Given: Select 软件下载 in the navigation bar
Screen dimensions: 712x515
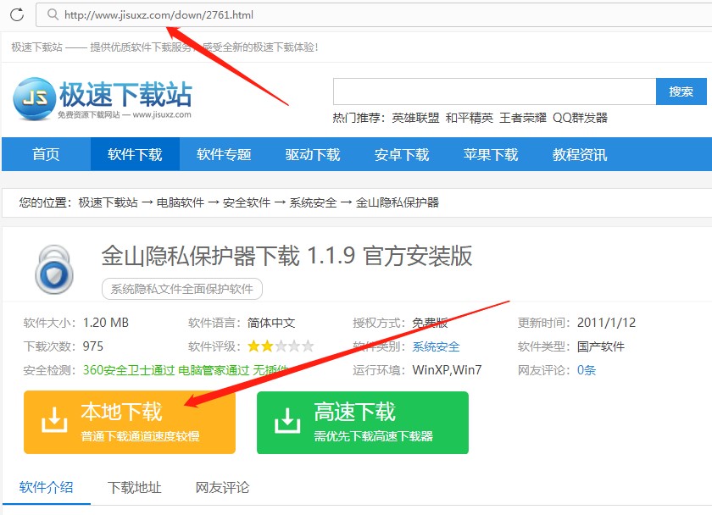Looking at the screenshot, I should (x=135, y=154).
